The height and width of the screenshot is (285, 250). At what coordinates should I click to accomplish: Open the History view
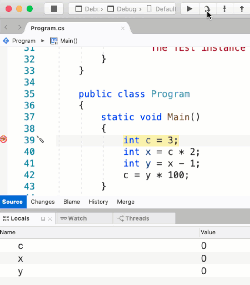coord(98,202)
